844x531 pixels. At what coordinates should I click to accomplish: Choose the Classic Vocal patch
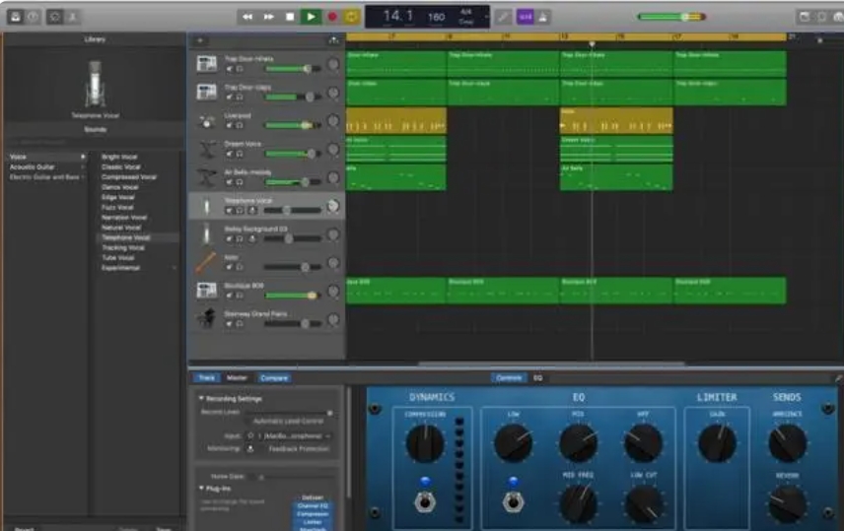120,166
